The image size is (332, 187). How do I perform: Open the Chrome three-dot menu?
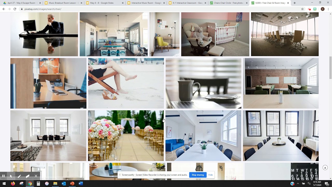click(328, 9)
